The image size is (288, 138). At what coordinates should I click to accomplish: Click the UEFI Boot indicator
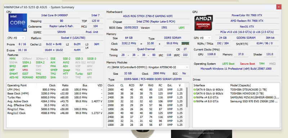pyautogui.click(x=228, y=64)
